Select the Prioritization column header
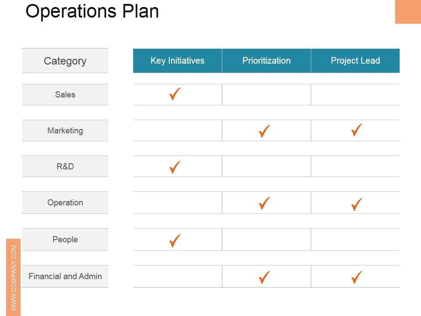421x316 pixels. coord(267,61)
